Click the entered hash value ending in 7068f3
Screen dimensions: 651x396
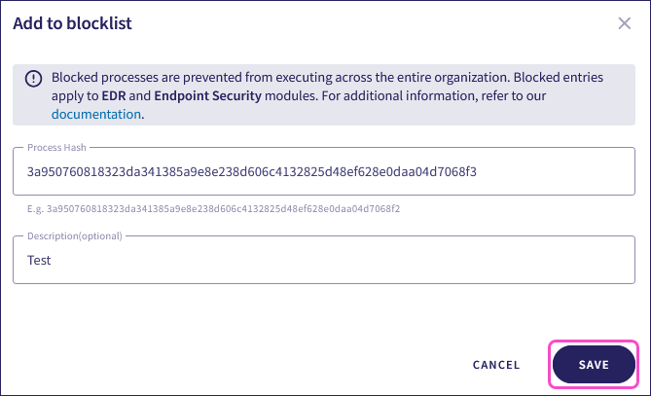pos(252,173)
